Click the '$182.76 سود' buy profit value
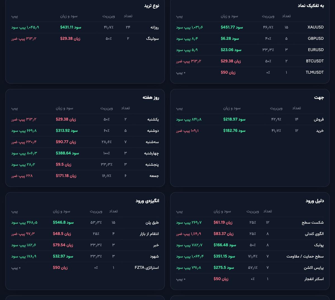Screen dimensions: 335x300 tap(234, 130)
